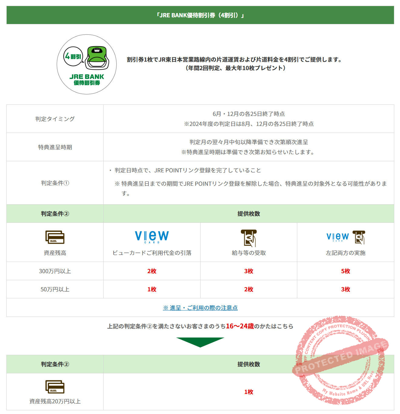400x414 pixels.
Task: Click the red 16～24歳 text
Action: tap(240, 326)
